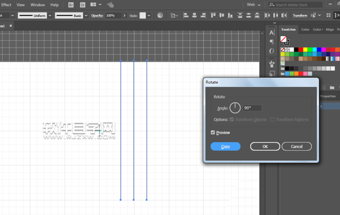Open the Uniform stroke profile dropdown
Image resolution: width=340 pixels, height=215 pixels.
[x=50, y=16]
